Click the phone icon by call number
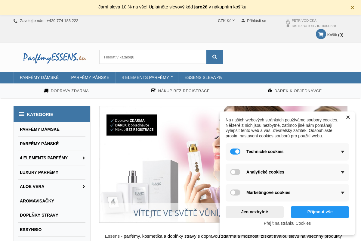This screenshot has width=361, height=241. point(15,21)
